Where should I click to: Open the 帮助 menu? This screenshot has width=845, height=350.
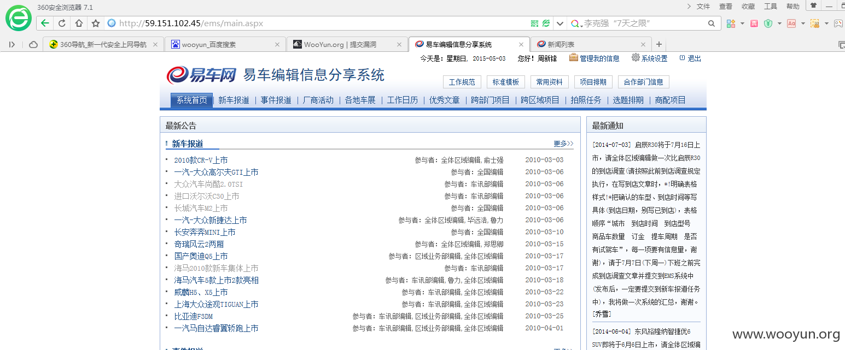(793, 6)
